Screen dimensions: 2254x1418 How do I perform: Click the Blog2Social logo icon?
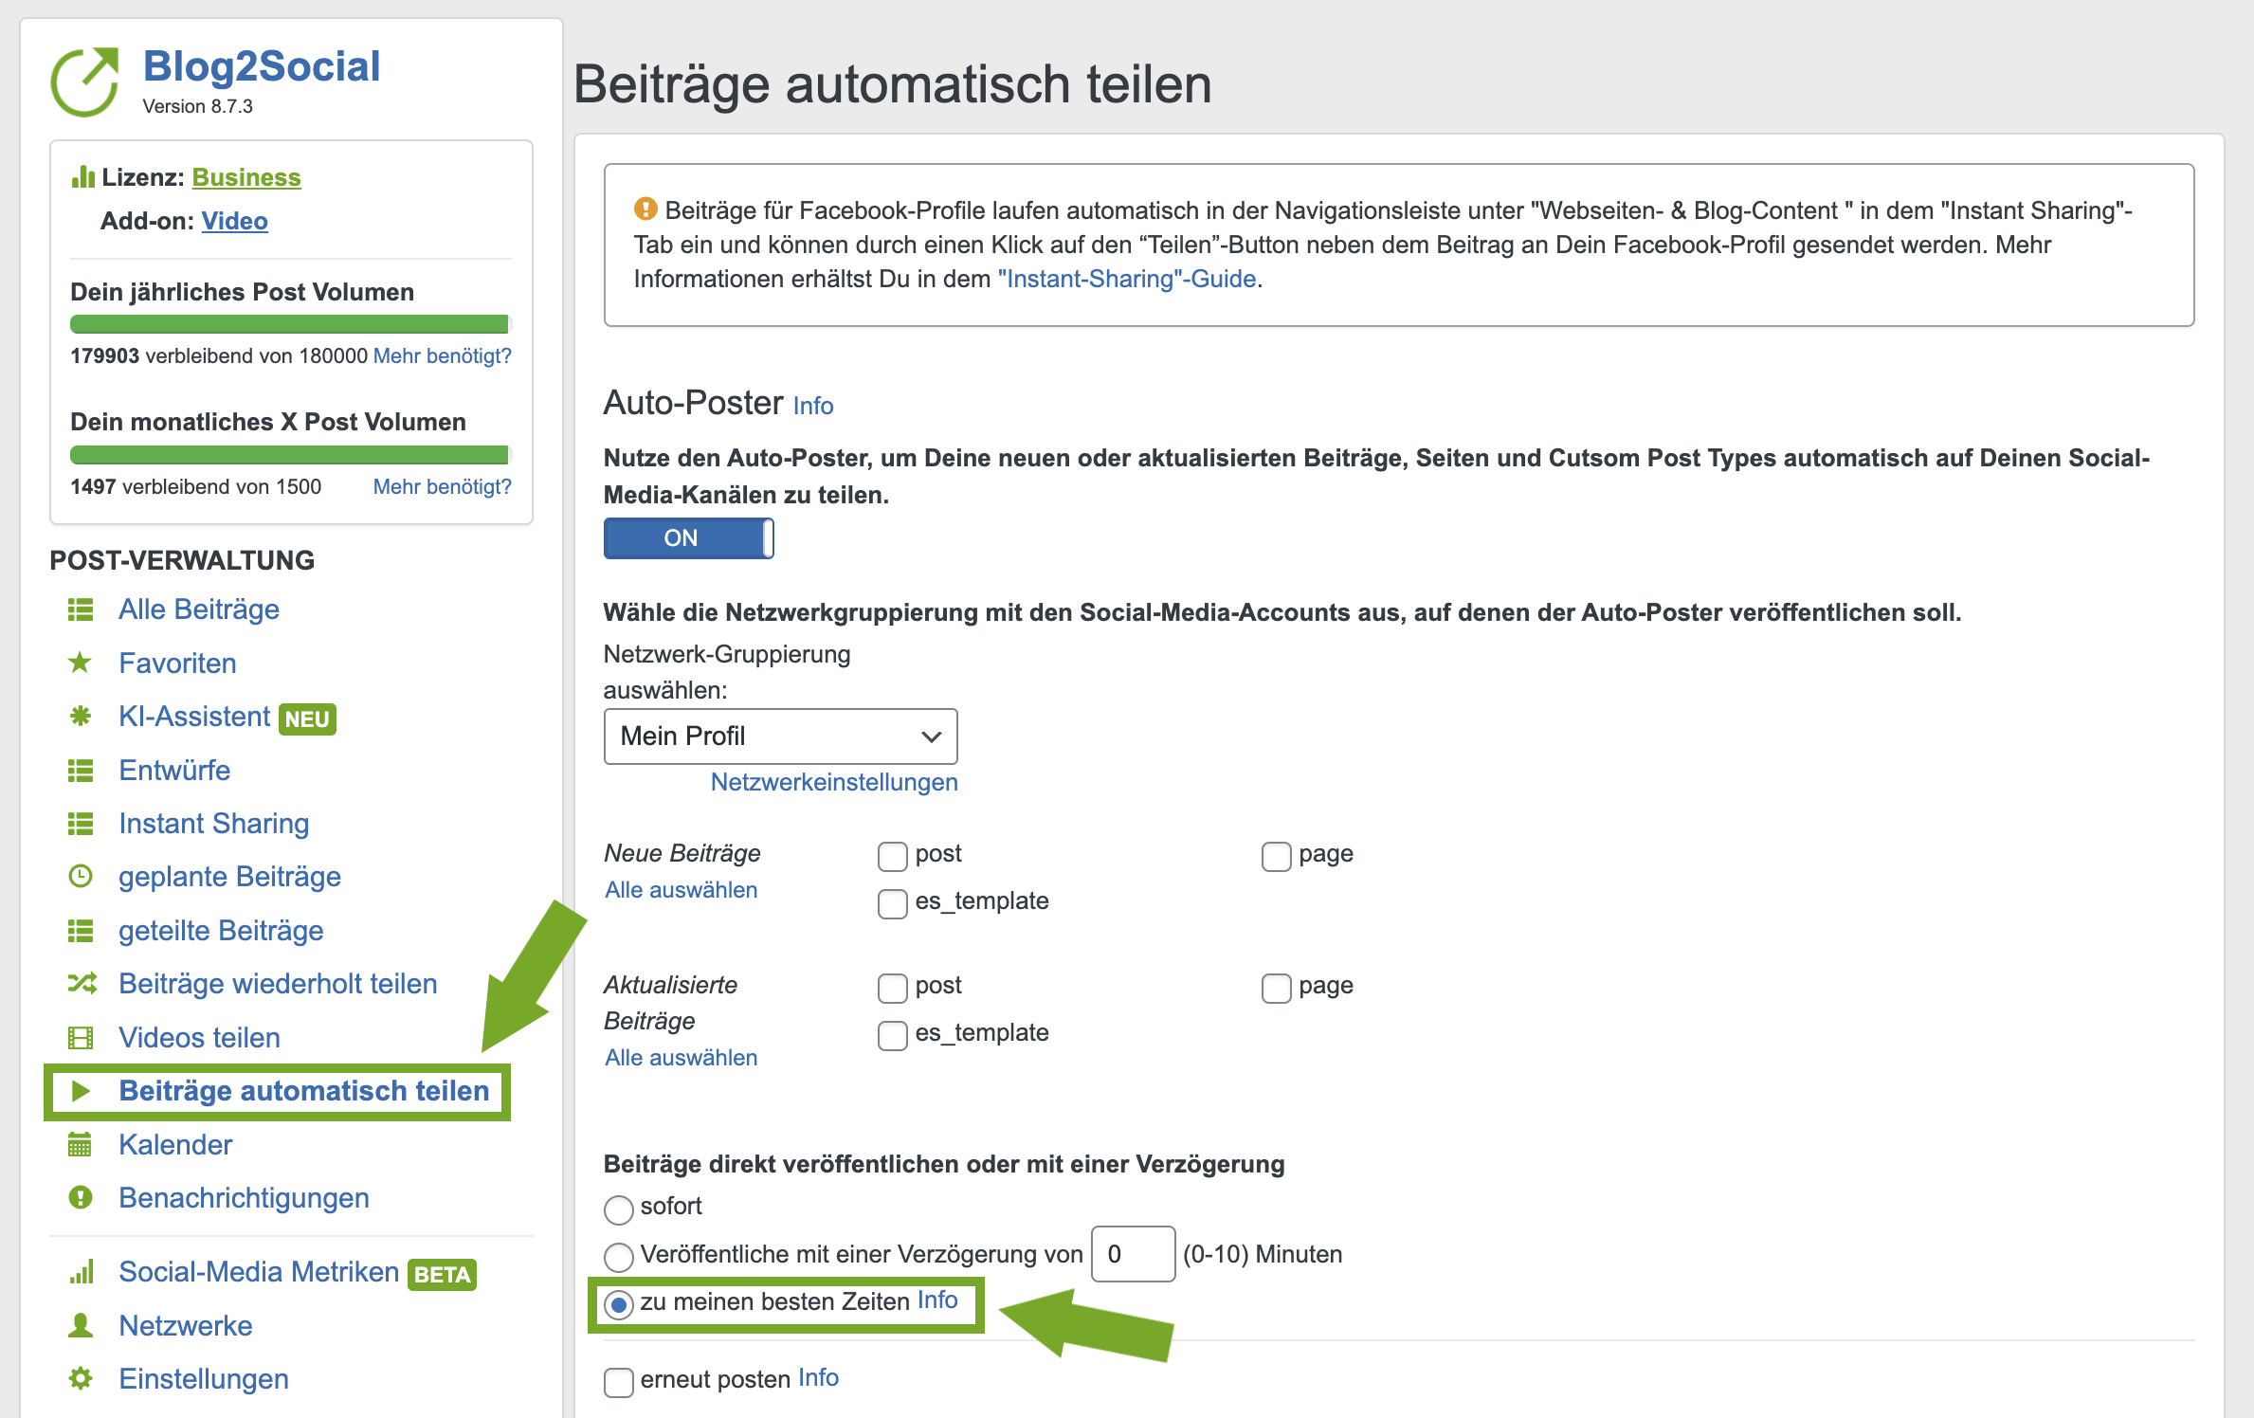(x=85, y=82)
